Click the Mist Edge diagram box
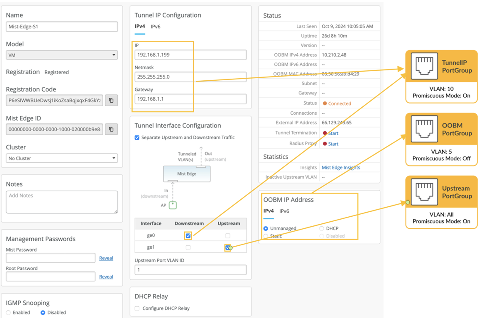The width and height of the screenshot is (482, 322). pyautogui.click(x=187, y=174)
